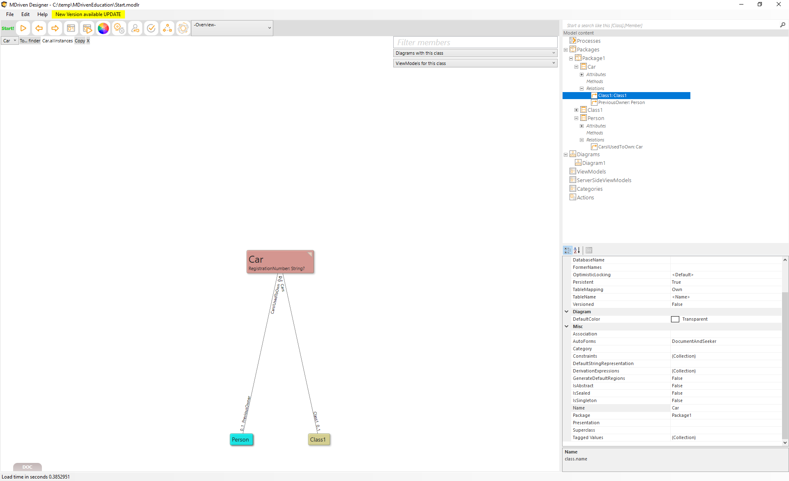Expand the Class1 tree node
789x481 pixels.
576,110
